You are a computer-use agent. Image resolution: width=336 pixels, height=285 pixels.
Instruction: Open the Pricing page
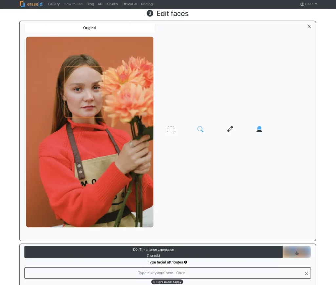[147, 4]
